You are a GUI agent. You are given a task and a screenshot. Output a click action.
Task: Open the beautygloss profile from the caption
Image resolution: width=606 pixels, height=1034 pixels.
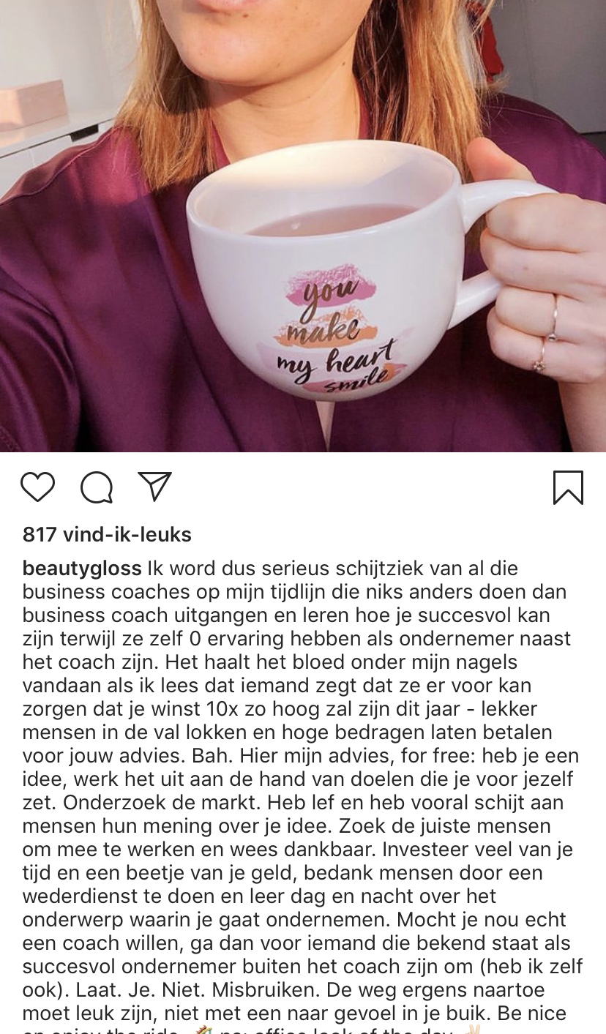(x=82, y=569)
